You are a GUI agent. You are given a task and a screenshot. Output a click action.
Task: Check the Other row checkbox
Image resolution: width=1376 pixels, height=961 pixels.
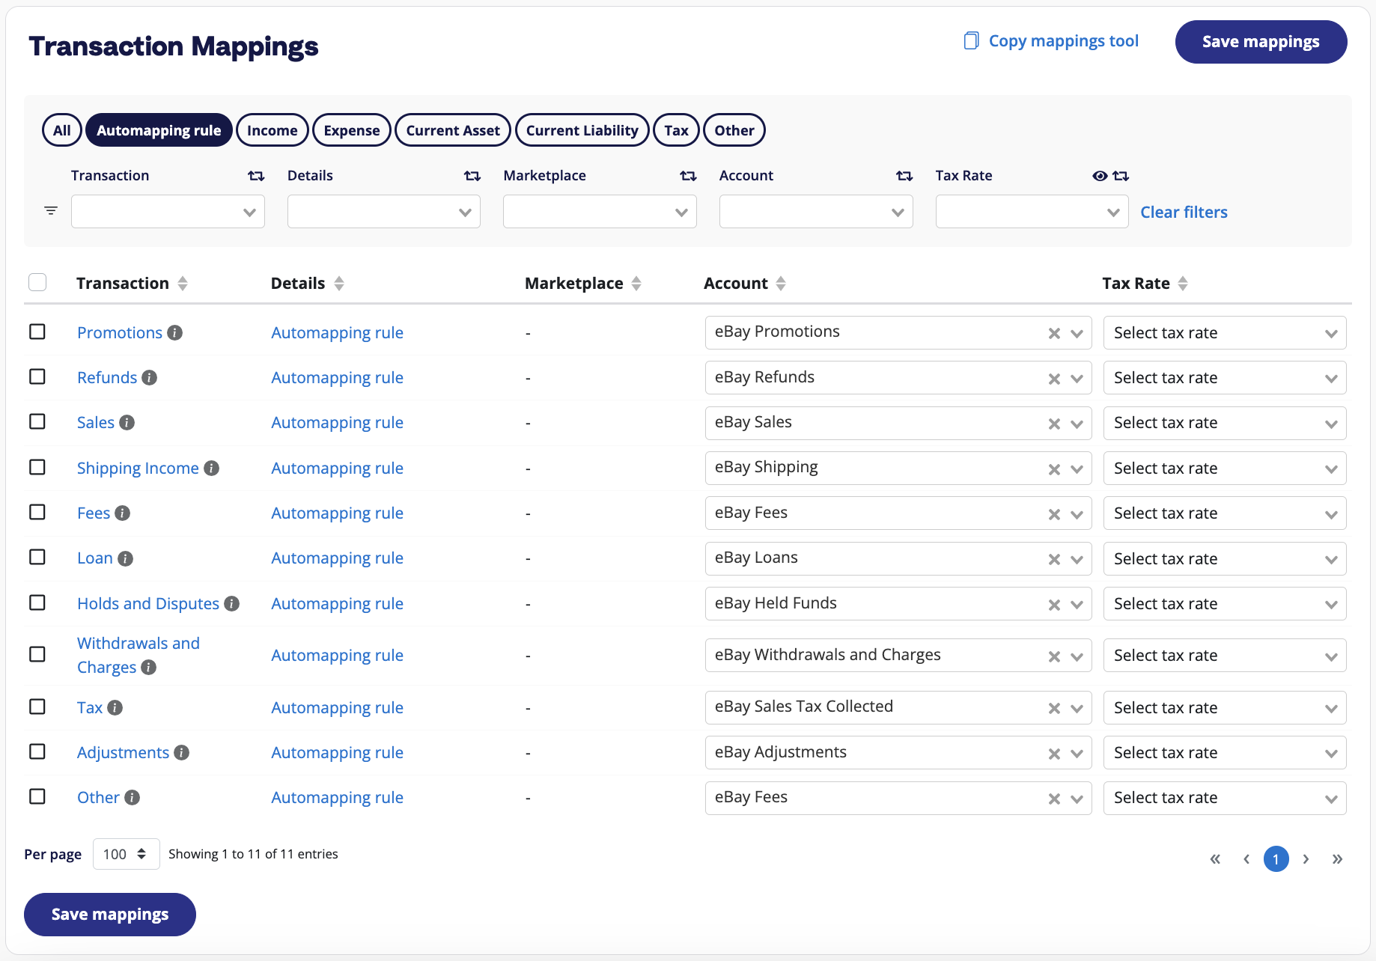37,796
